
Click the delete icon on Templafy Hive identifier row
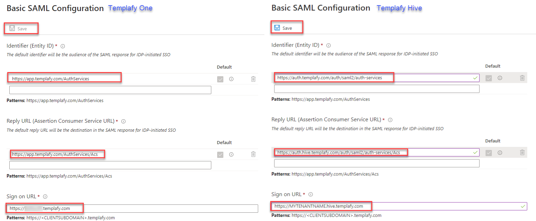coord(522,78)
